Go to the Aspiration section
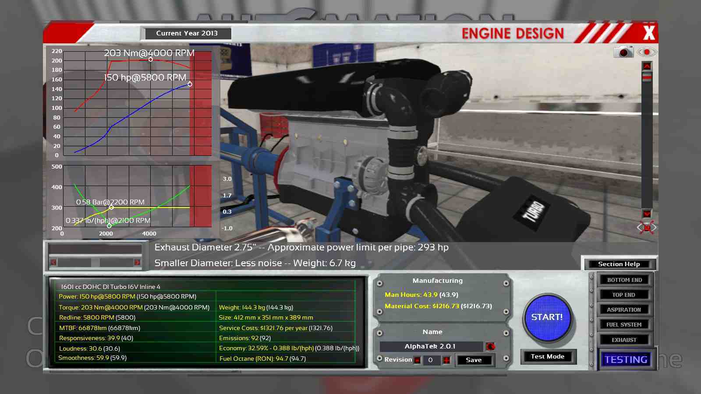This screenshot has width=701, height=394. 624,310
